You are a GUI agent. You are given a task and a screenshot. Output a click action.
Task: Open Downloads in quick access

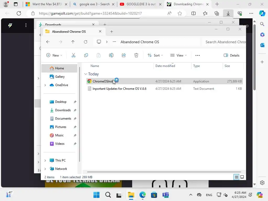click(59, 110)
